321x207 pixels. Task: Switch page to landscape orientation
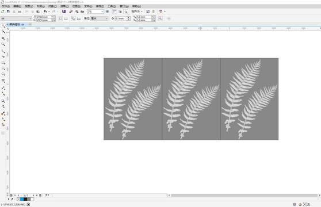click(x=66, y=18)
